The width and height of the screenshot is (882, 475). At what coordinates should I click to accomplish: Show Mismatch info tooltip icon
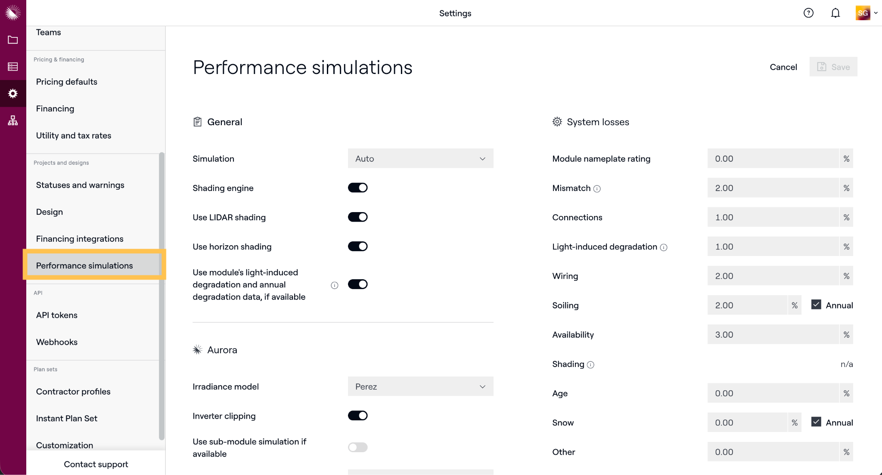pyautogui.click(x=597, y=188)
